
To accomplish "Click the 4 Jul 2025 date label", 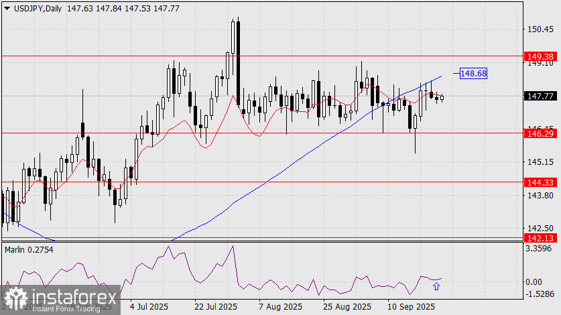I will click(149, 307).
